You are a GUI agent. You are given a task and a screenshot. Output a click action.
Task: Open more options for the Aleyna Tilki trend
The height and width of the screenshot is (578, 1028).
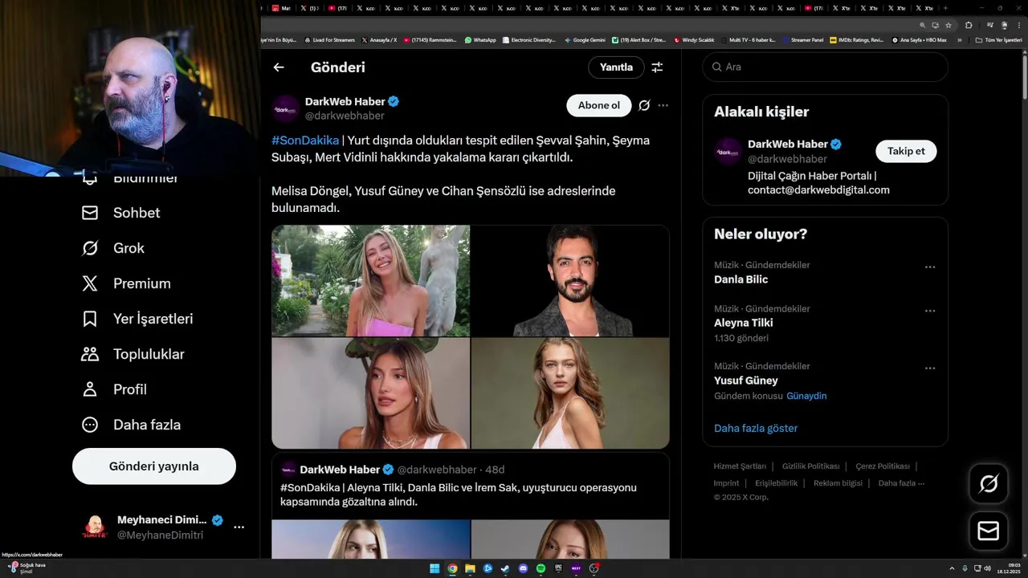click(930, 311)
